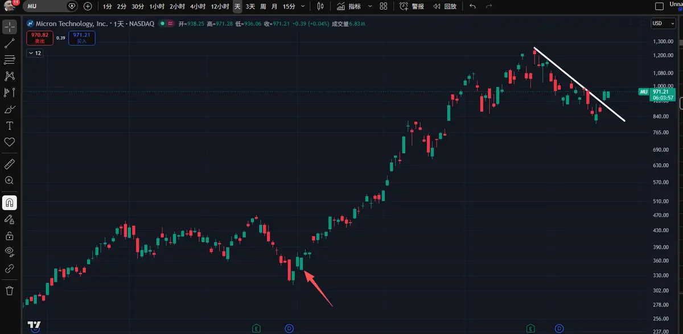The height and width of the screenshot is (334, 683).
Task: Open the Micron symbol logo icon
Action: pos(30,24)
